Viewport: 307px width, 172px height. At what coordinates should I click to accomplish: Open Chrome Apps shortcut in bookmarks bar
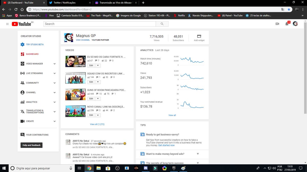point(7,15)
